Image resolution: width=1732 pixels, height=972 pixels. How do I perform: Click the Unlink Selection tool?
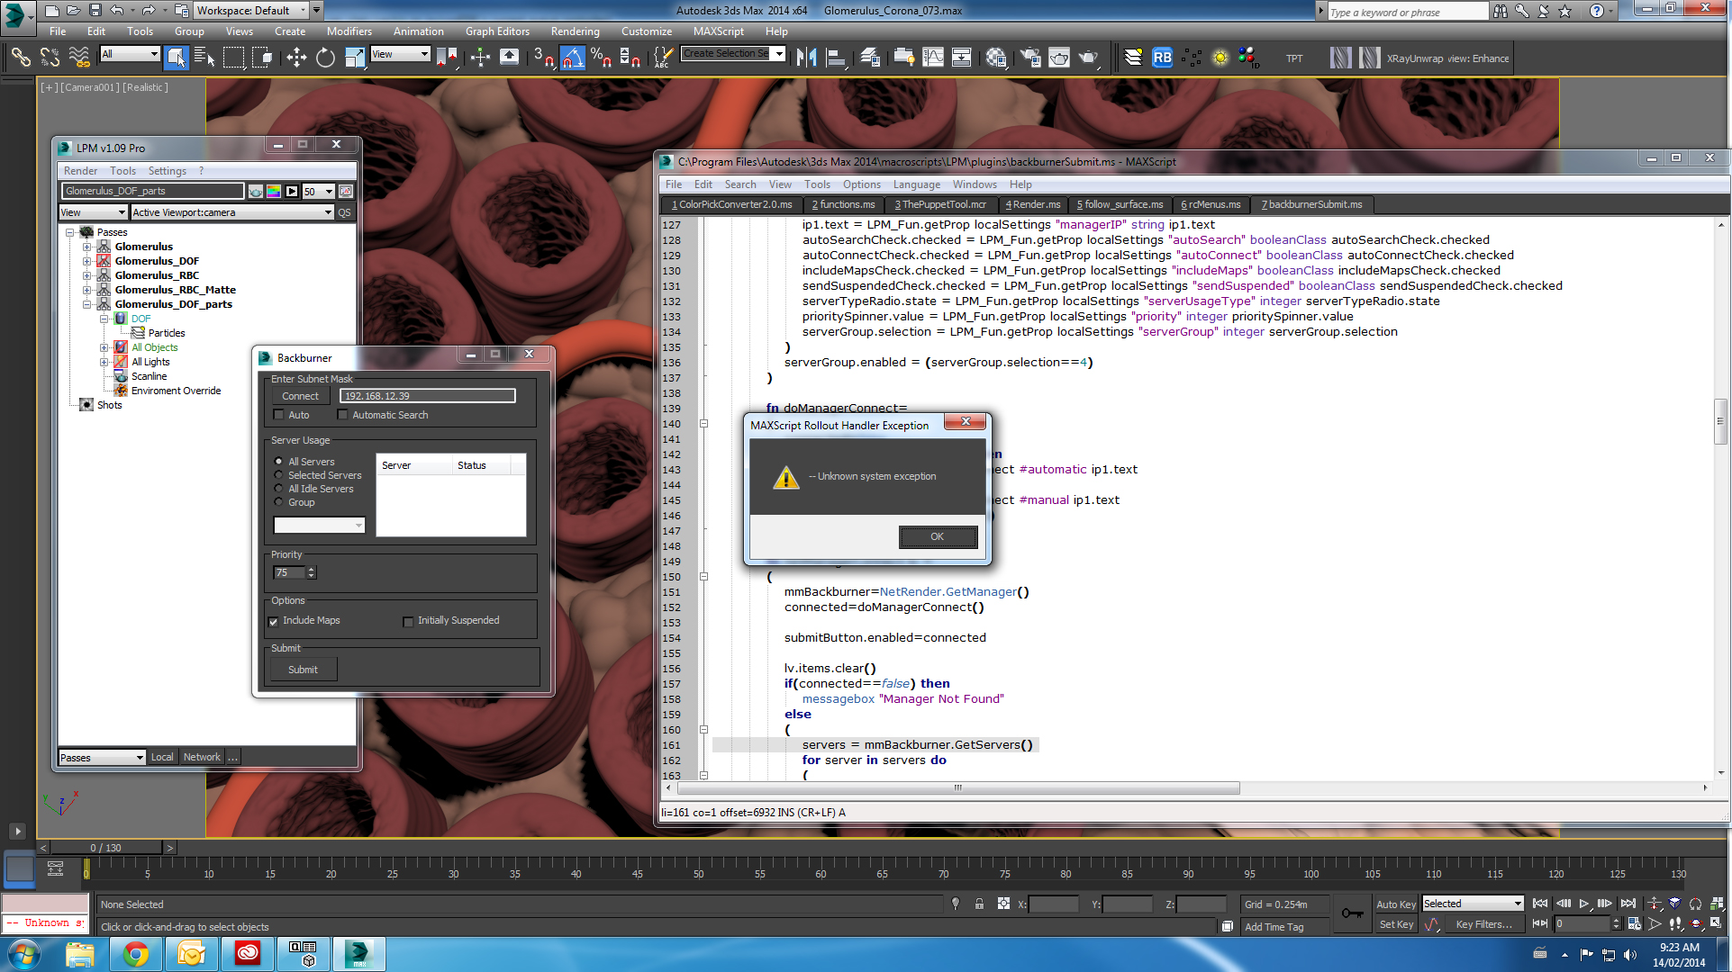pyautogui.click(x=50, y=58)
